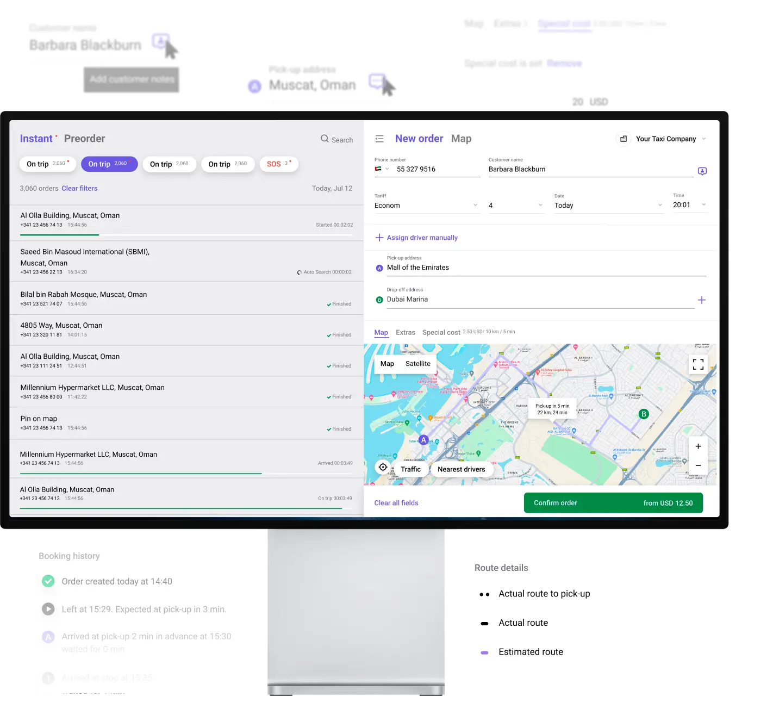The image size is (773, 703).
Task: Zoom out on the map
Action: coord(698,465)
